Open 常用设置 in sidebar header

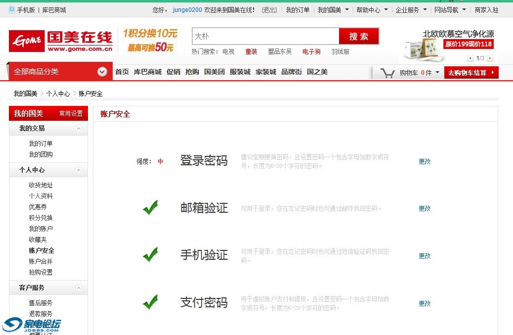[x=71, y=114]
